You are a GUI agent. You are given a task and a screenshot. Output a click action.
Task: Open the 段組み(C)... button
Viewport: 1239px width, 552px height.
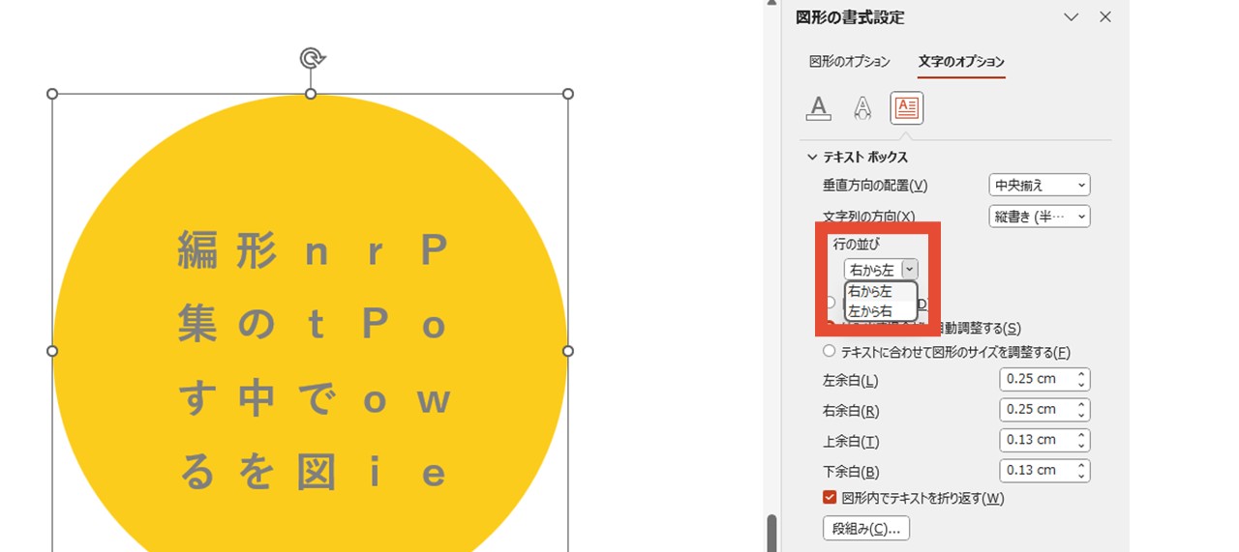click(x=865, y=529)
